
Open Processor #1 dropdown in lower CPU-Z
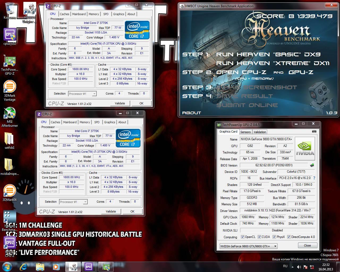pos(73,202)
